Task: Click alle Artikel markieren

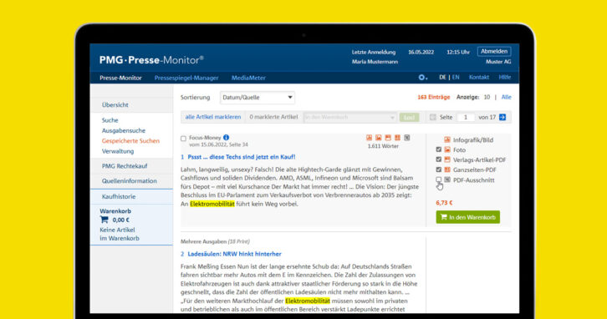Action: (x=213, y=117)
